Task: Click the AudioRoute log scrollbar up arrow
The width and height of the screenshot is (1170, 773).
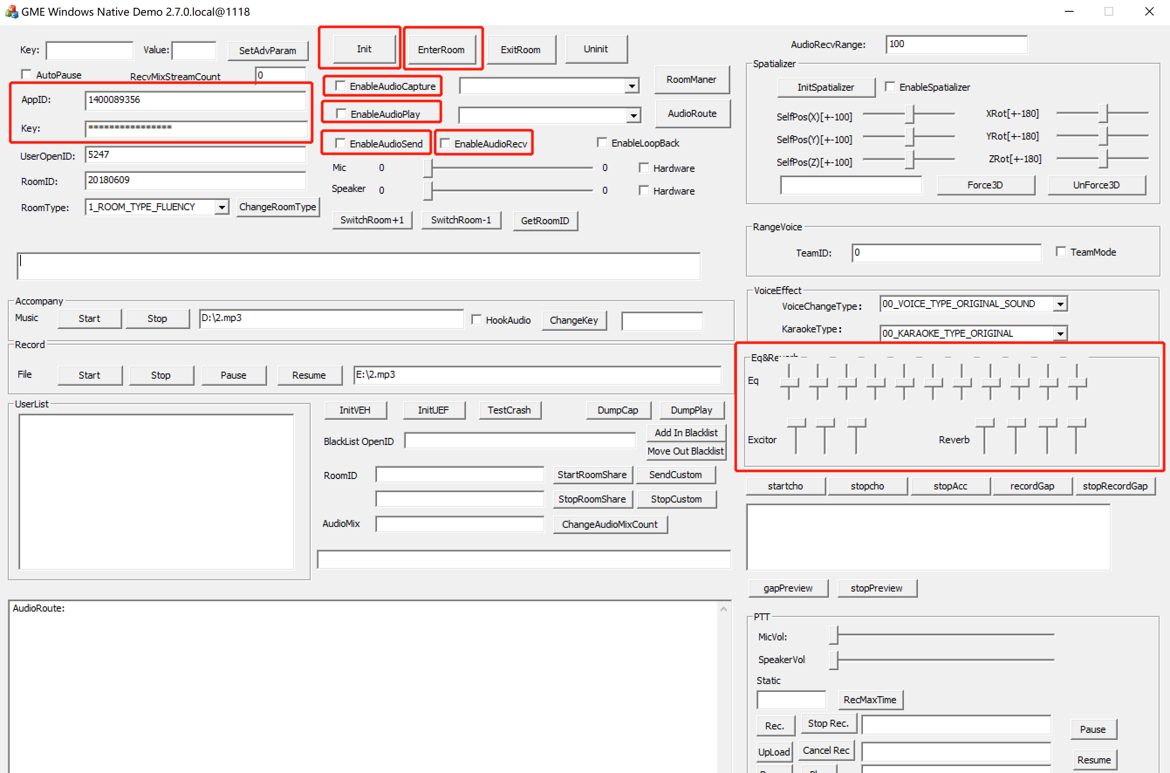Action: (723, 609)
